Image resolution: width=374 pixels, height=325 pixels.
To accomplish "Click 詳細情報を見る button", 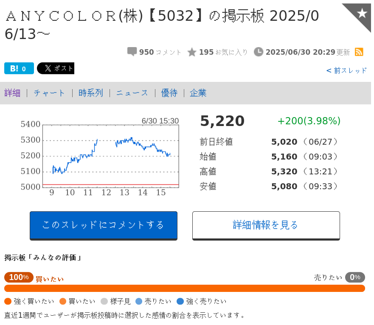I will click(266, 226).
